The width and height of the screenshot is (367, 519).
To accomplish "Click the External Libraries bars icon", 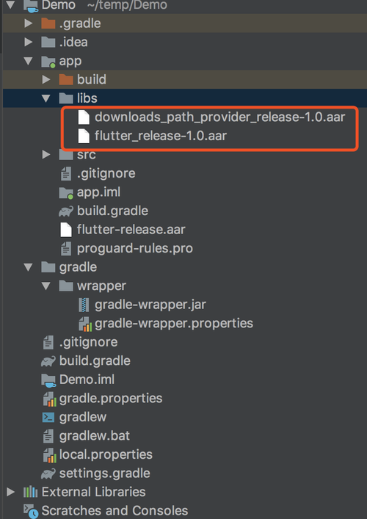I will (x=30, y=492).
